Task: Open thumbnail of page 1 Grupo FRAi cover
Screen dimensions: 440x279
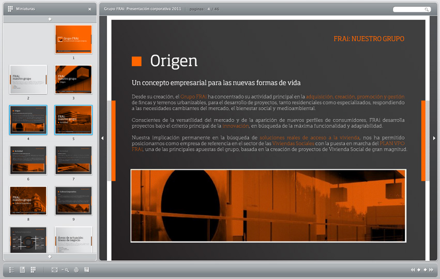Action: pyautogui.click(x=73, y=39)
